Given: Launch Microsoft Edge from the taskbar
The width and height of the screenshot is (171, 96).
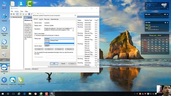Looking at the screenshot, I should (25, 94).
